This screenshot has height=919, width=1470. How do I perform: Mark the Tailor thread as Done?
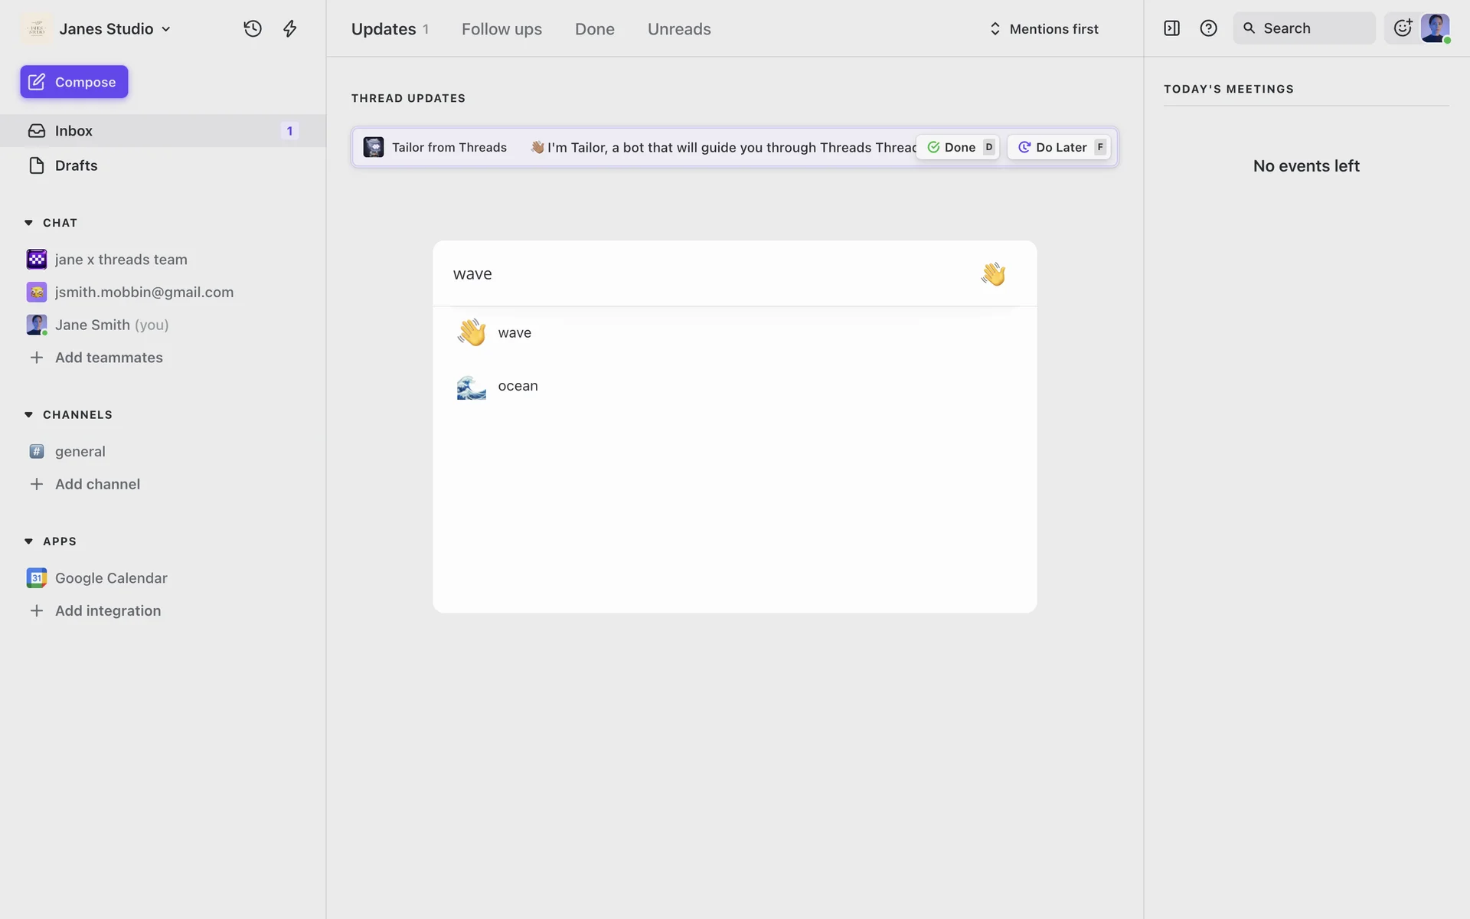tap(959, 147)
